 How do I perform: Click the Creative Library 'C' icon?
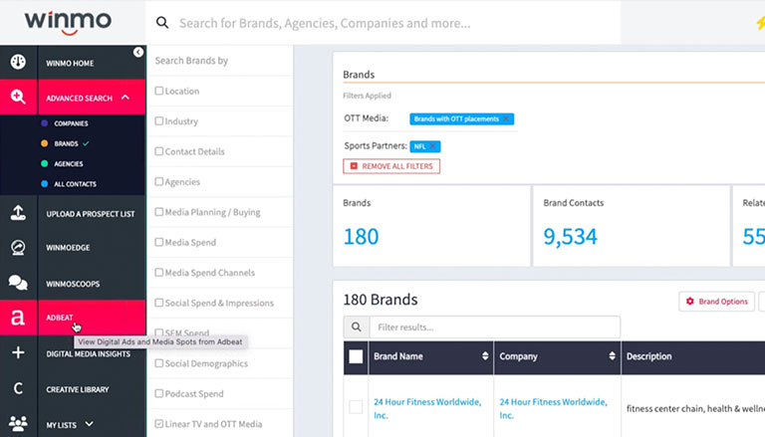click(18, 388)
